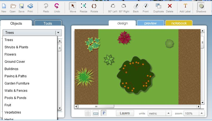212x121 pixels.
Task: Toggle the grid display button
Action: 88,113
